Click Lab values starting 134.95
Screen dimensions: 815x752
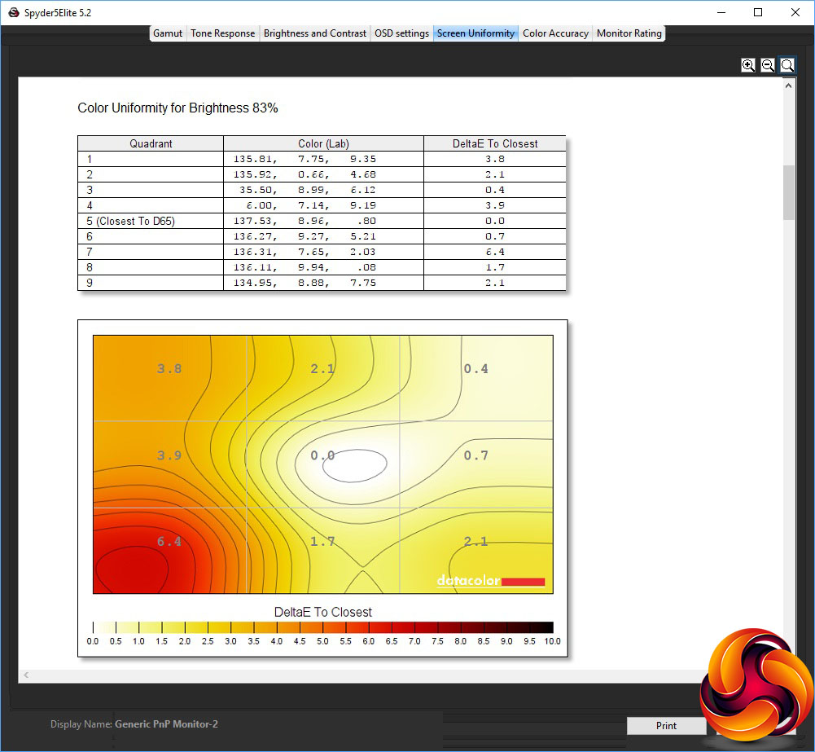[x=305, y=283]
